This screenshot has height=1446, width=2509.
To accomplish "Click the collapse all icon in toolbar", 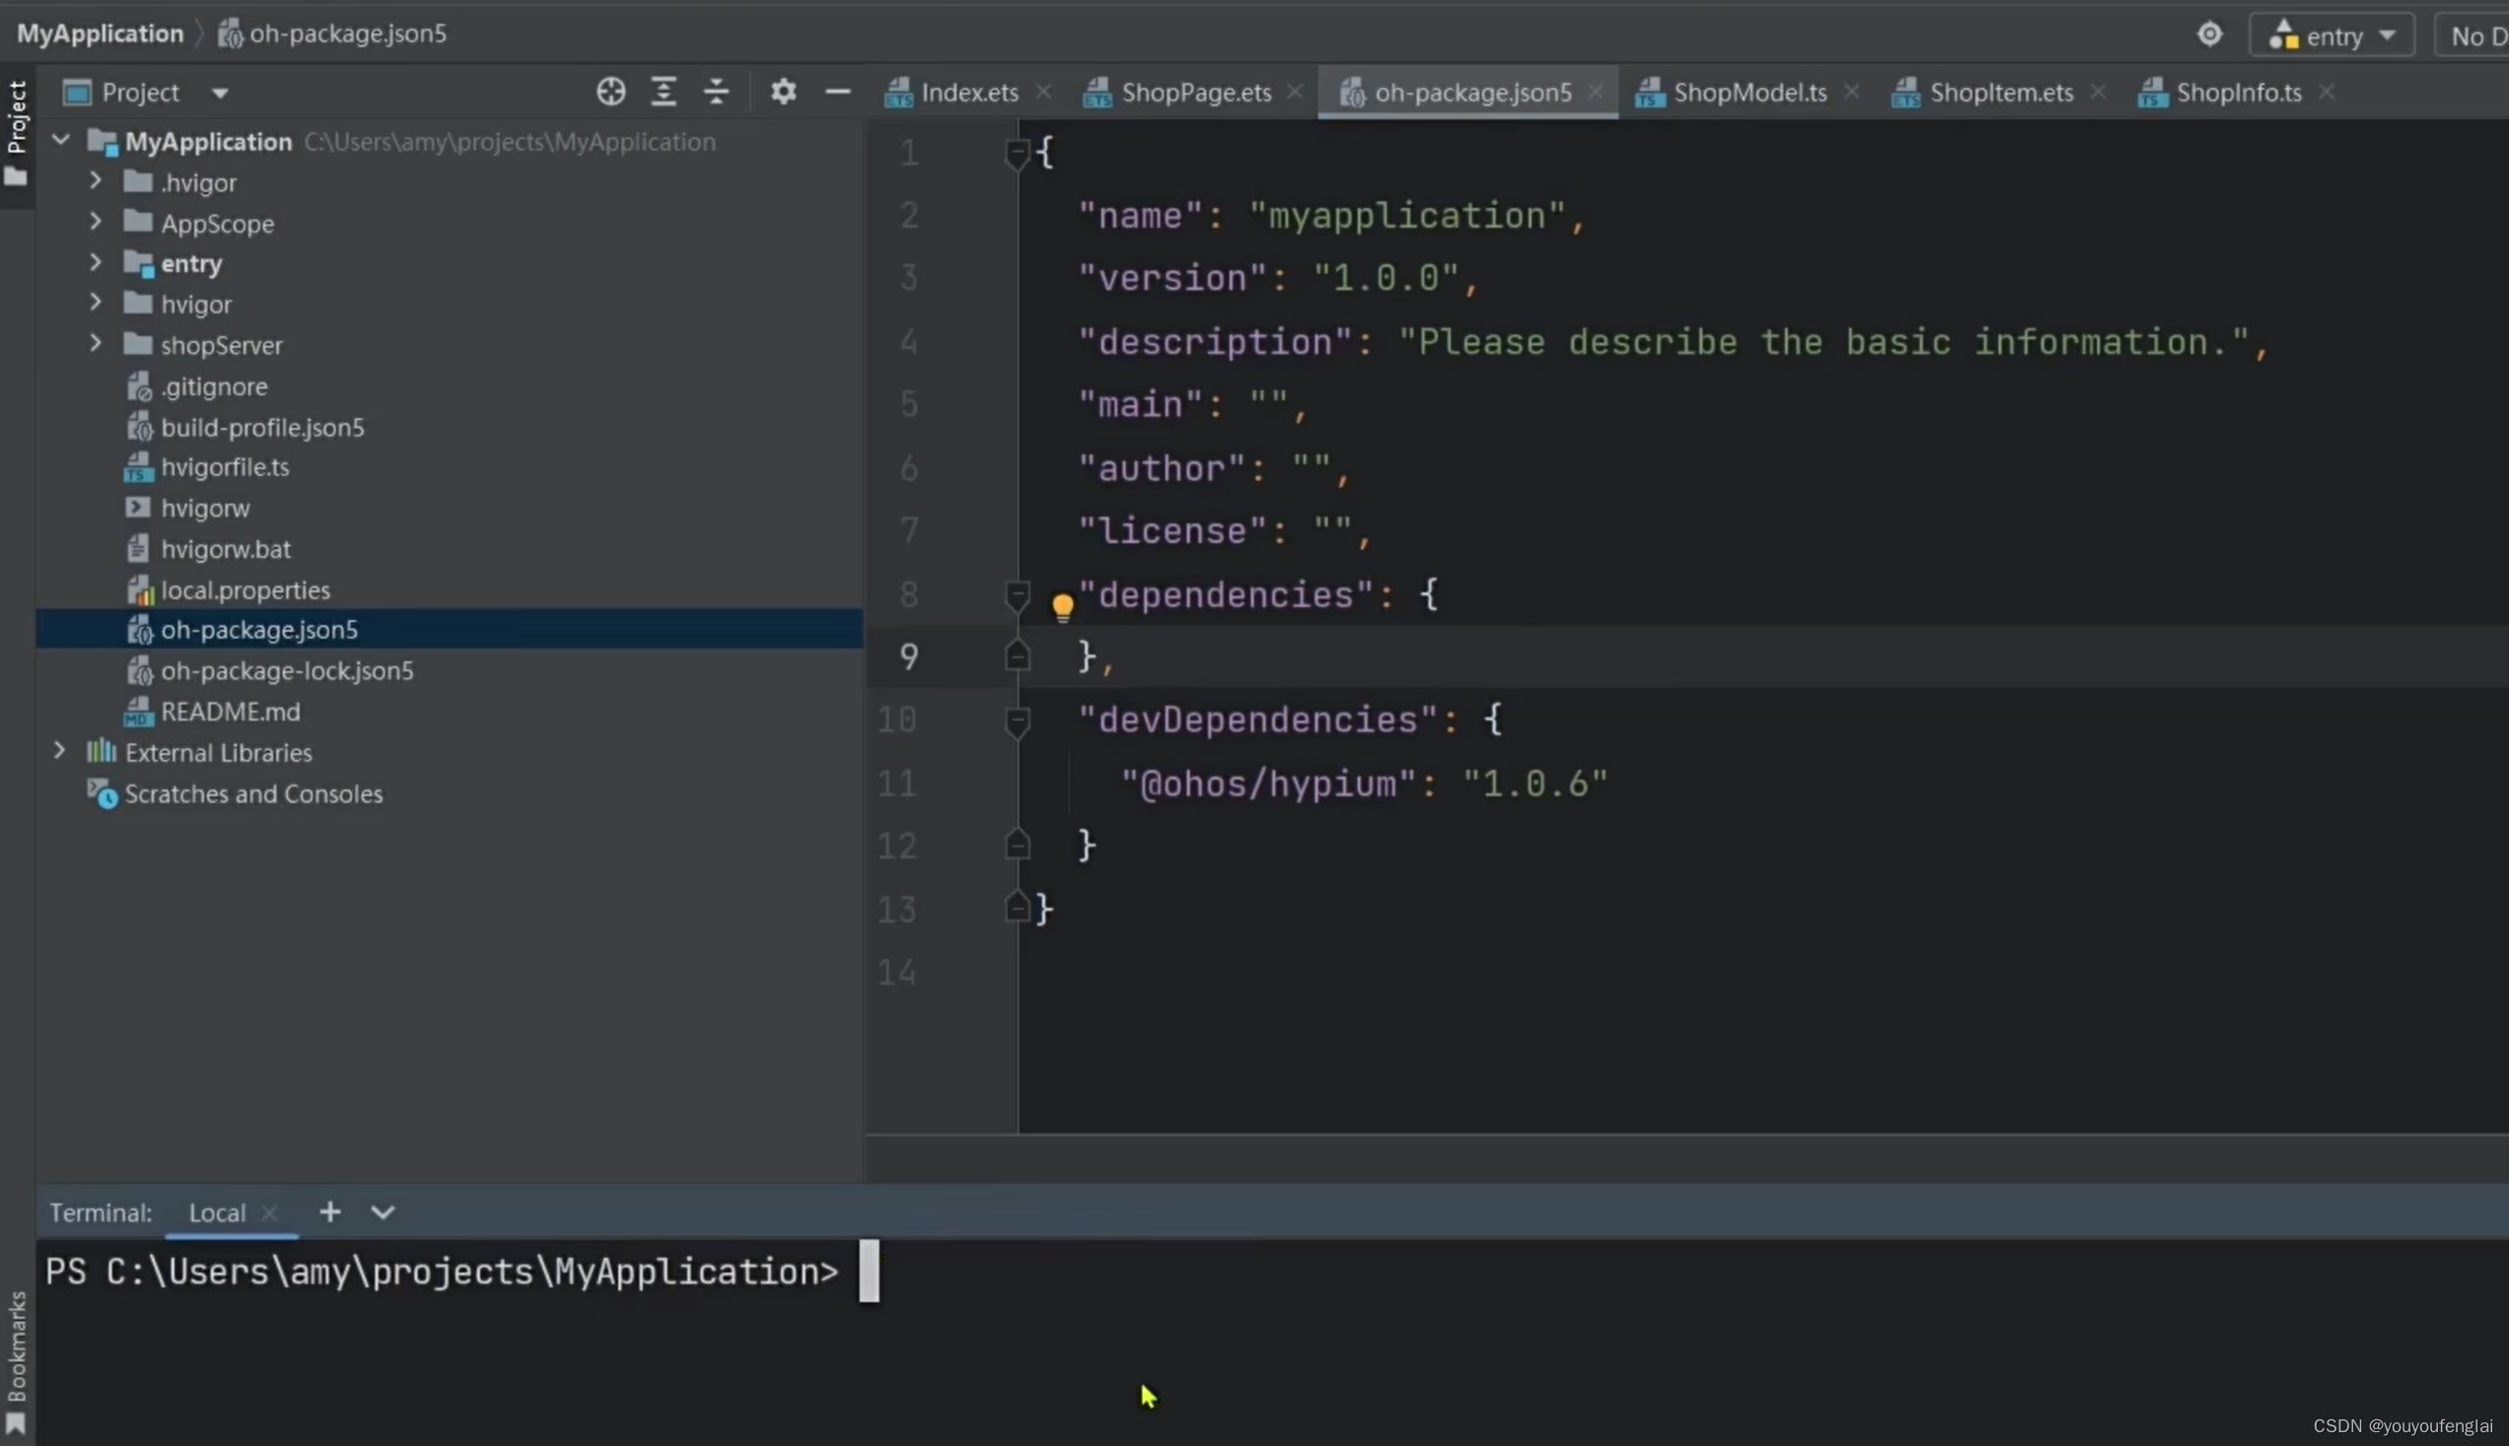I will (x=715, y=92).
